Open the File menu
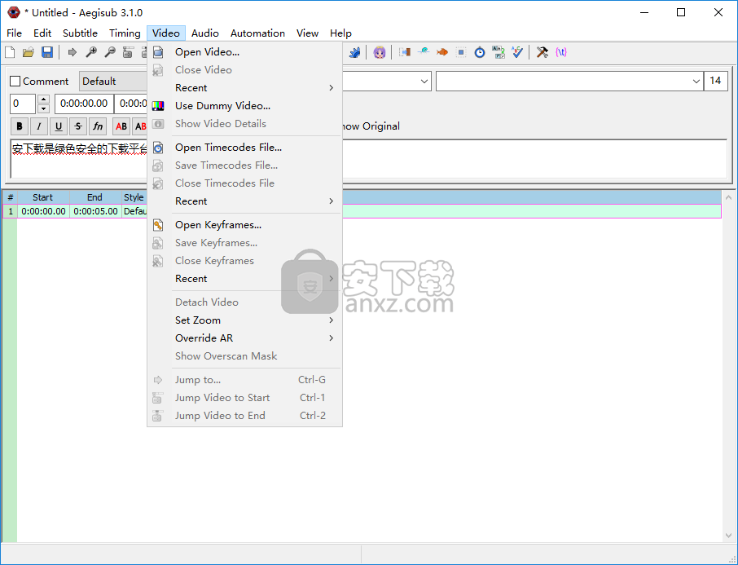The height and width of the screenshot is (565, 738). (x=14, y=33)
